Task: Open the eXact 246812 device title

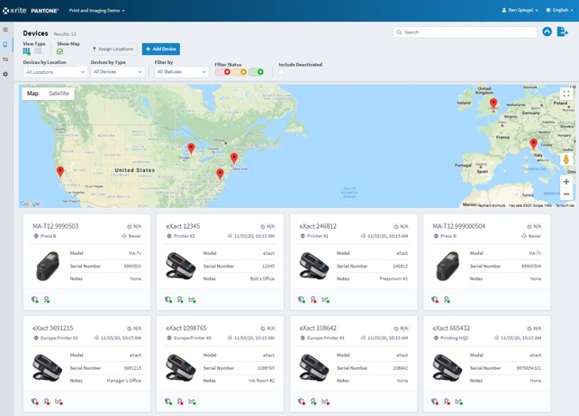Action: 318,226
